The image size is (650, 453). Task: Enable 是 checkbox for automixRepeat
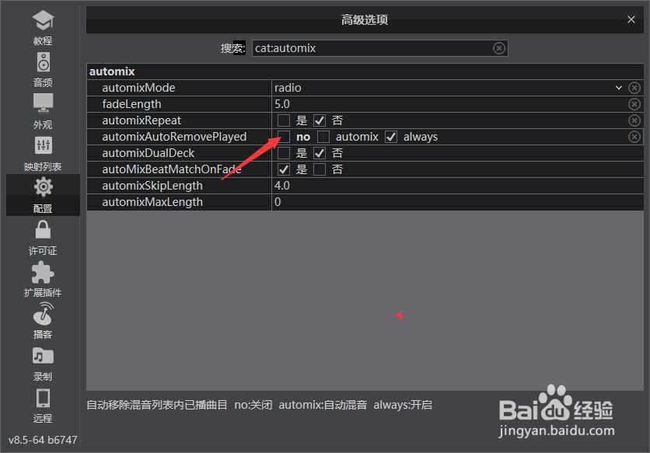(x=284, y=120)
